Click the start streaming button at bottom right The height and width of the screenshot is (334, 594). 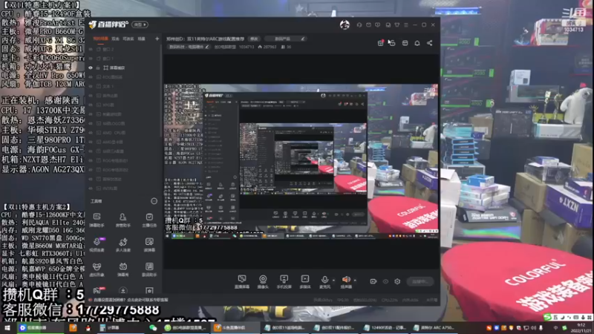click(x=420, y=281)
